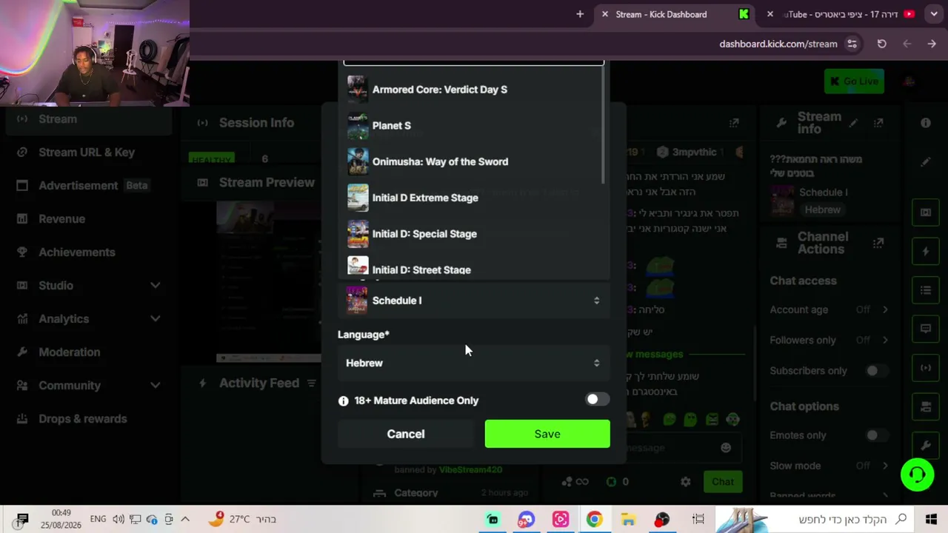Image resolution: width=948 pixels, height=533 pixels.
Task: Open the Hebrew language dropdown
Action: (473, 363)
